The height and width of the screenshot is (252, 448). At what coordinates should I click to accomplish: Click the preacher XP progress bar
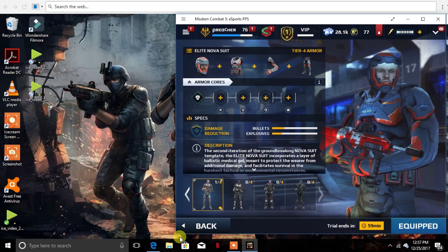pos(232,35)
